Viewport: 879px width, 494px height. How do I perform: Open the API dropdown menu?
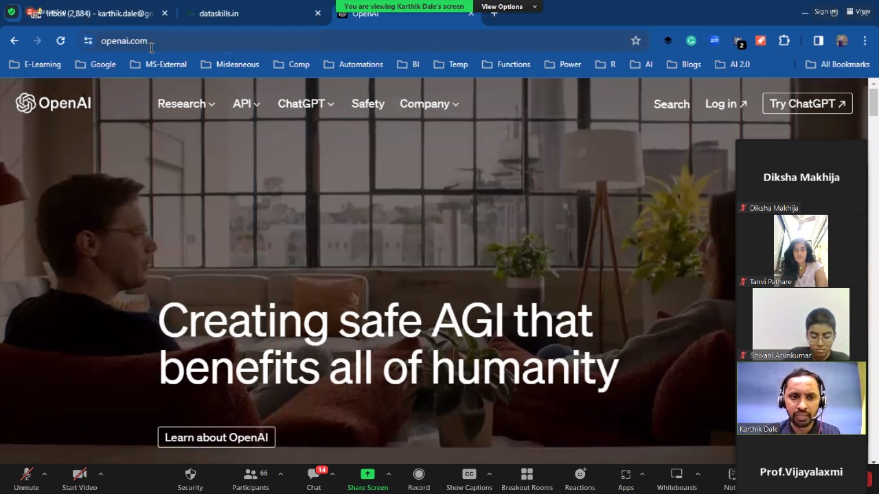(246, 104)
